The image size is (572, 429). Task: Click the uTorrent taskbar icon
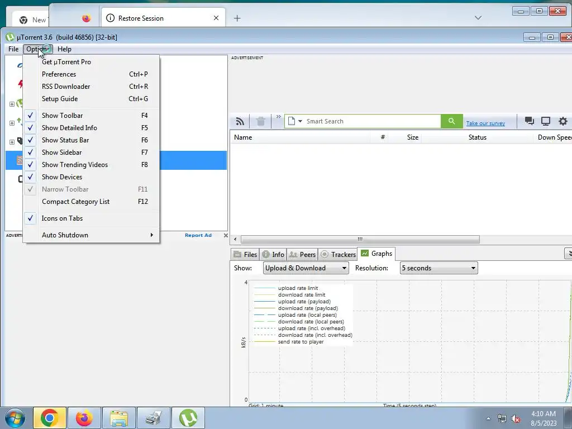188,418
